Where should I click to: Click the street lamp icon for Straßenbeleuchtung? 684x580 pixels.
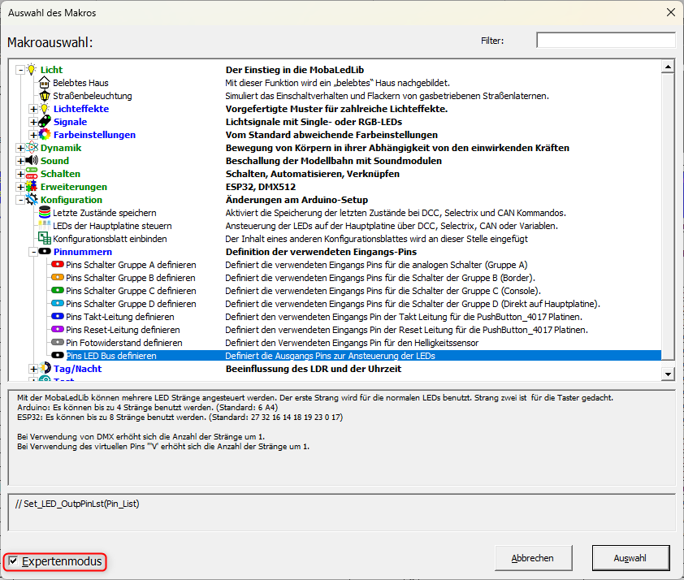point(45,96)
